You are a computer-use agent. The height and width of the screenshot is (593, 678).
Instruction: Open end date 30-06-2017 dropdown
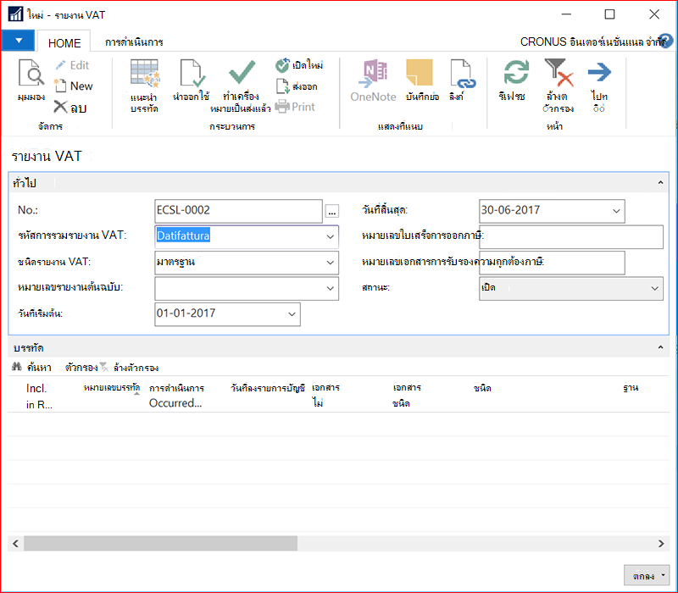[x=616, y=211]
